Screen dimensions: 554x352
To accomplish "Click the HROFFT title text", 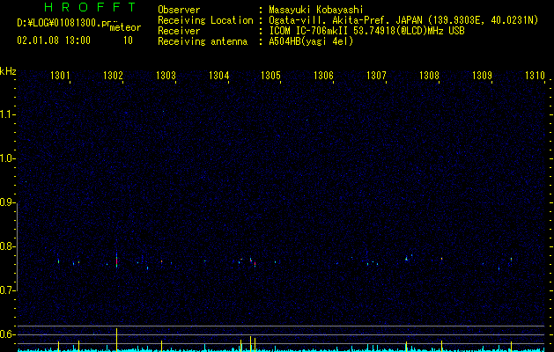I will pyautogui.click(x=91, y=7).
